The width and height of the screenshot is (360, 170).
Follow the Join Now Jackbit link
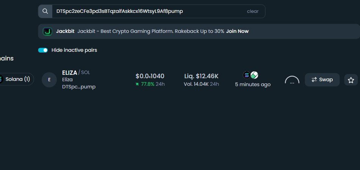point(237,31)
